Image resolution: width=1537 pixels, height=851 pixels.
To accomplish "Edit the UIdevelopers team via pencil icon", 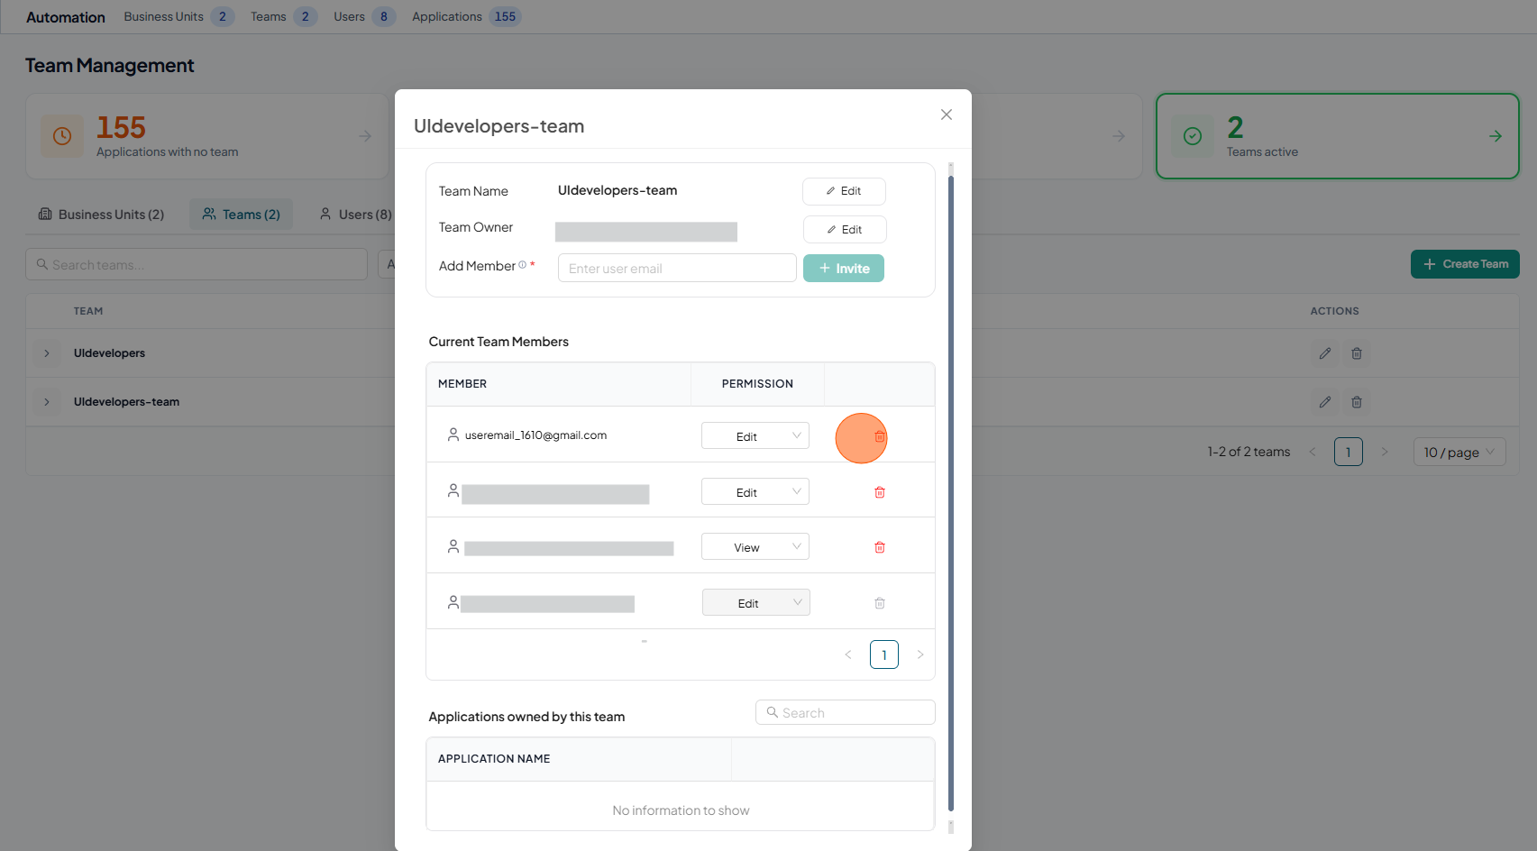I will click(x=1325, y=353).
